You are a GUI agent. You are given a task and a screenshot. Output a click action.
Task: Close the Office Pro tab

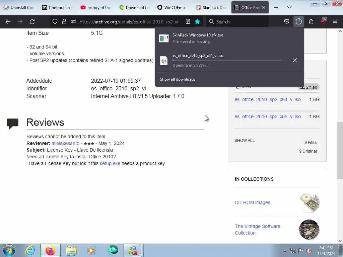(x=263, y=7)
